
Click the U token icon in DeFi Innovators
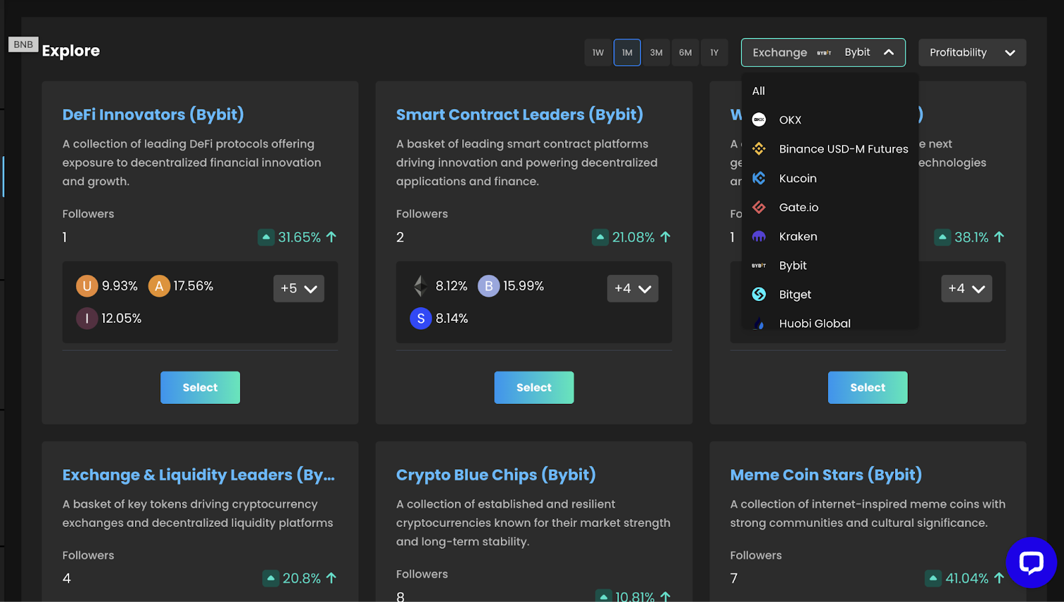(x=87, y=286)
